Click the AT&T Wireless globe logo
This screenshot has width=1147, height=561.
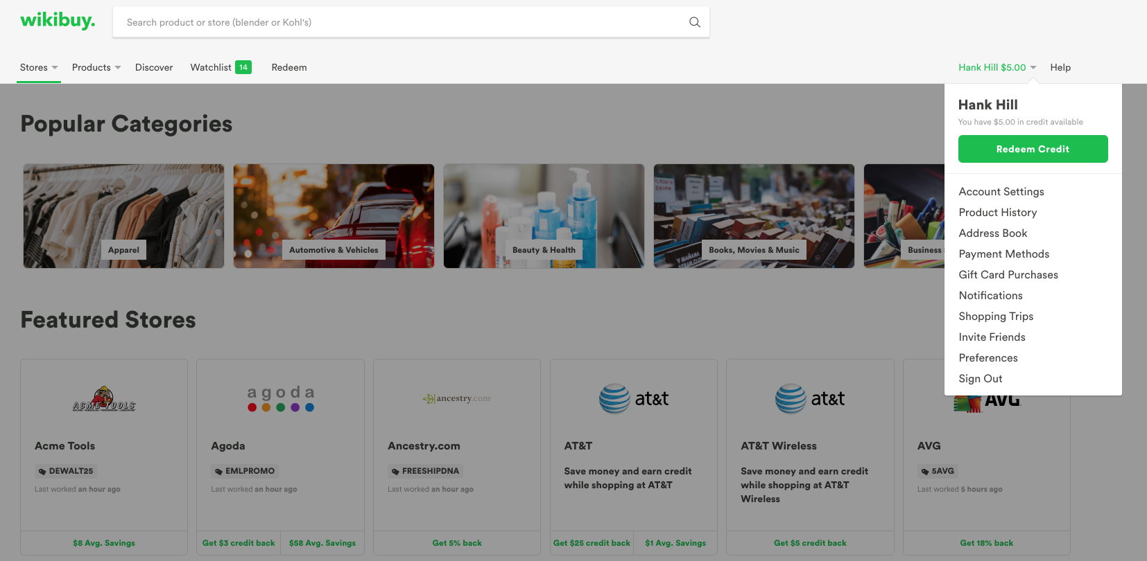tap(791, 399)
